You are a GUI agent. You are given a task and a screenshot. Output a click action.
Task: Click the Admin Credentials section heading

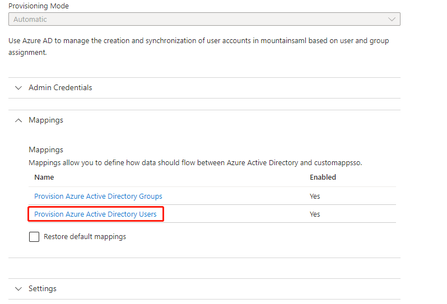pyautogui.click(x=60, y=87)
